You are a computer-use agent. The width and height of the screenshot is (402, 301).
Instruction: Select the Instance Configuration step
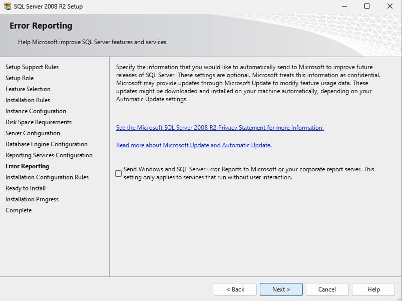(36, 111)
